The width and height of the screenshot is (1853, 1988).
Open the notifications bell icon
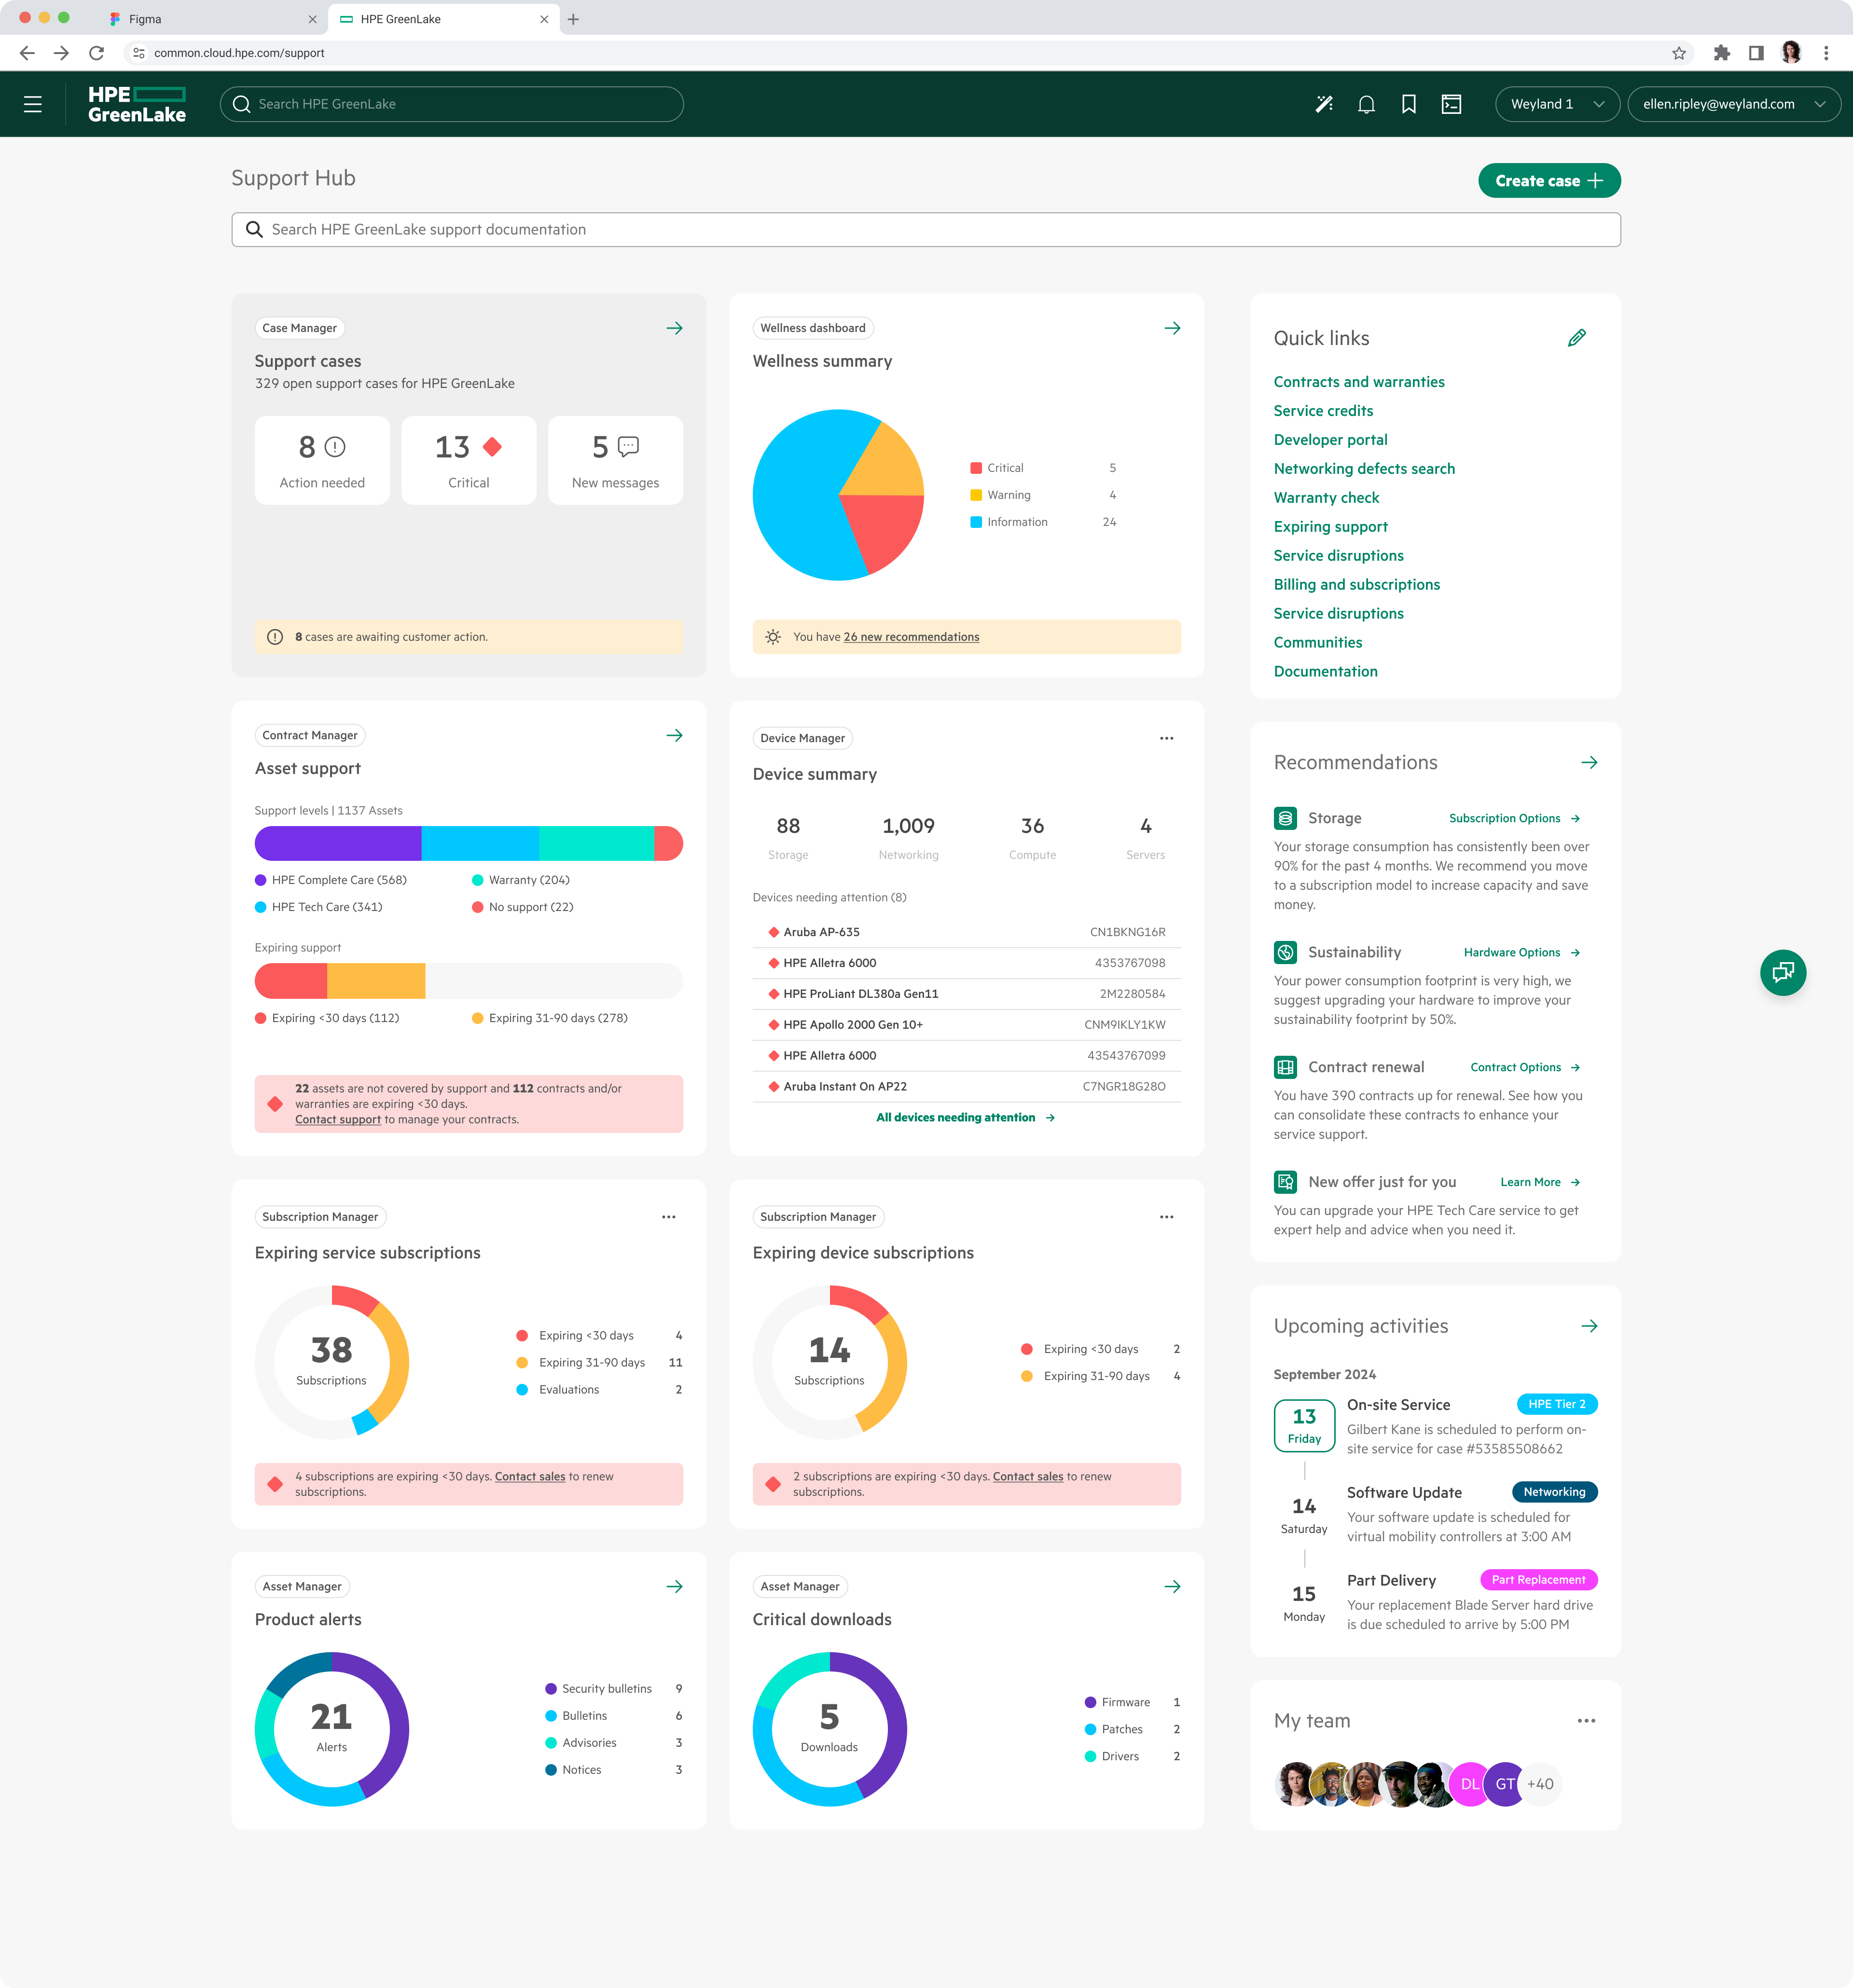(x=1366, y=104)
